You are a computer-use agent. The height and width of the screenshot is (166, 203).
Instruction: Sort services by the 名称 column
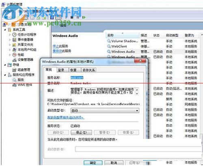tap(123, 35)
